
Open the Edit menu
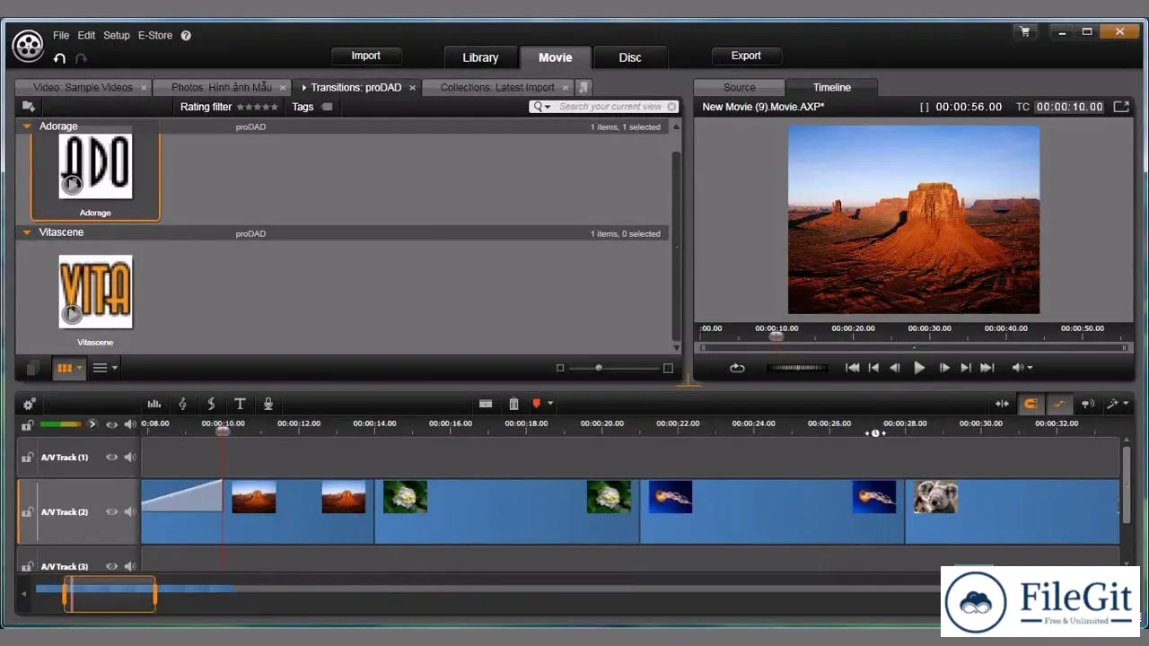(86, 36)
